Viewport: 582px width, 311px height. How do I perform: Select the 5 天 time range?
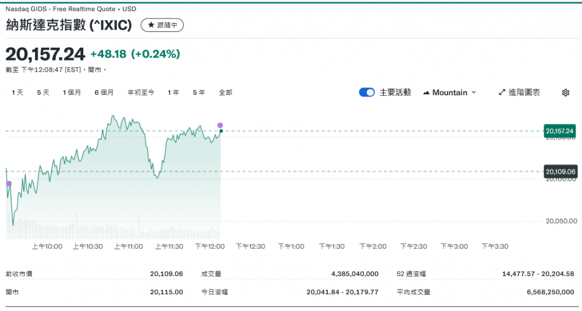43,92
